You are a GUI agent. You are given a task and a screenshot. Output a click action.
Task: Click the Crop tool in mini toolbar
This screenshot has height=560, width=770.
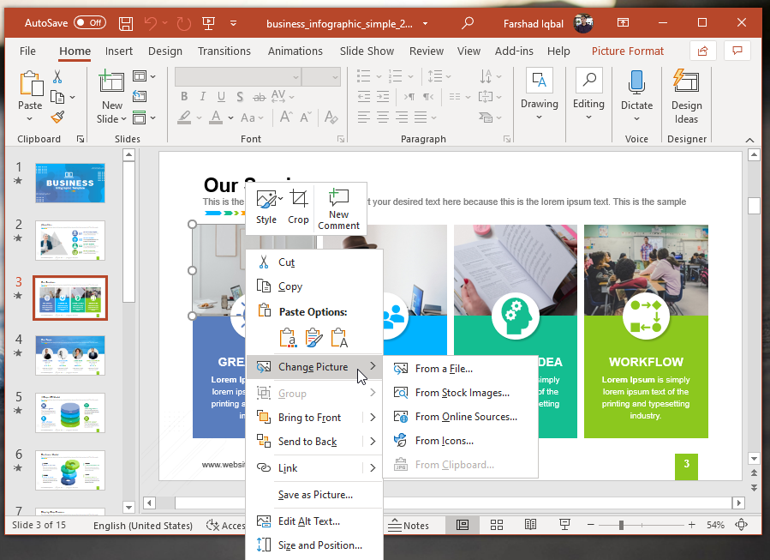coord(298,207)
